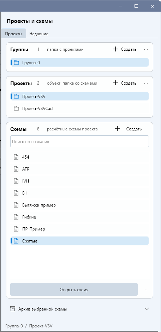Click Группа-0 in the bottom breadcrumb

(x=14, y=326)
